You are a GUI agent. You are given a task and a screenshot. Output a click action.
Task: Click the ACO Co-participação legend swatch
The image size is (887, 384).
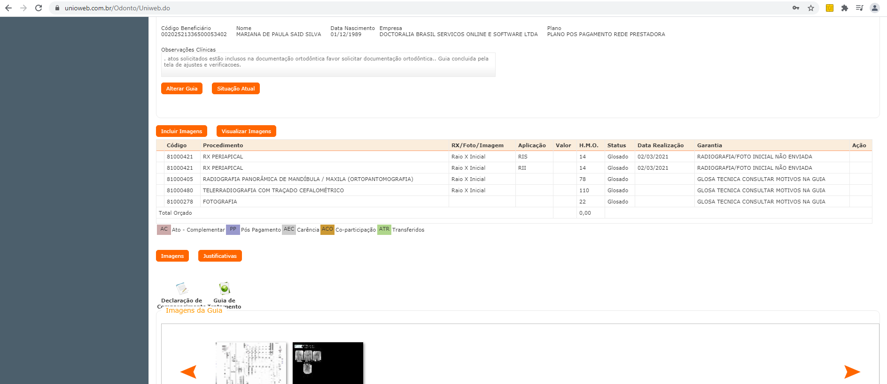coord(327,230)
